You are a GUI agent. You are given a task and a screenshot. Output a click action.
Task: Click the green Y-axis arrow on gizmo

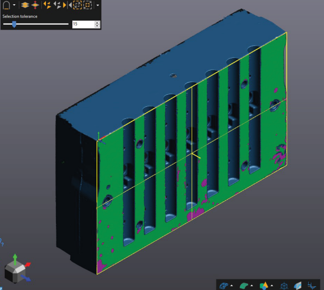coord(15,259)
